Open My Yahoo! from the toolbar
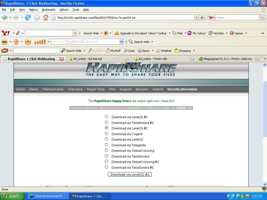 (x=197, y=33)
